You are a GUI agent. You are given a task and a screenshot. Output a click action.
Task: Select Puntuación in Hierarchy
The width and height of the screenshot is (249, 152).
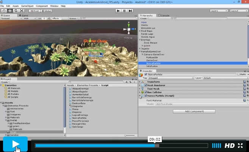(x=152, y=57)
